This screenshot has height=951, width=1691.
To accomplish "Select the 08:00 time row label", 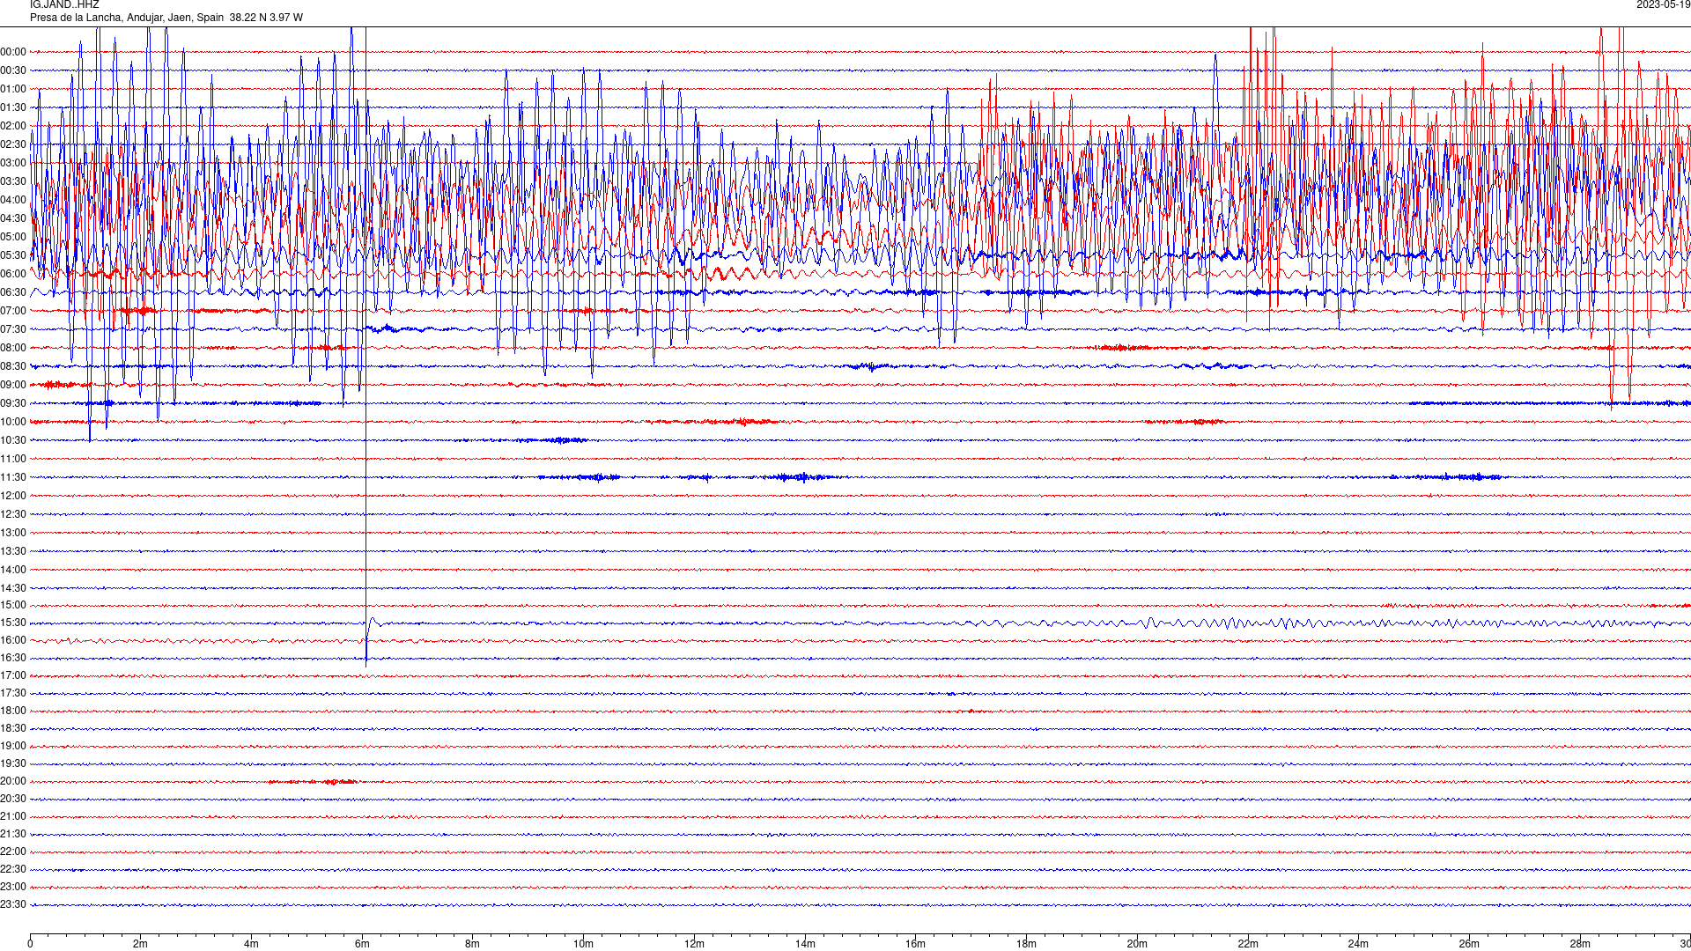I will click(13, 348).
